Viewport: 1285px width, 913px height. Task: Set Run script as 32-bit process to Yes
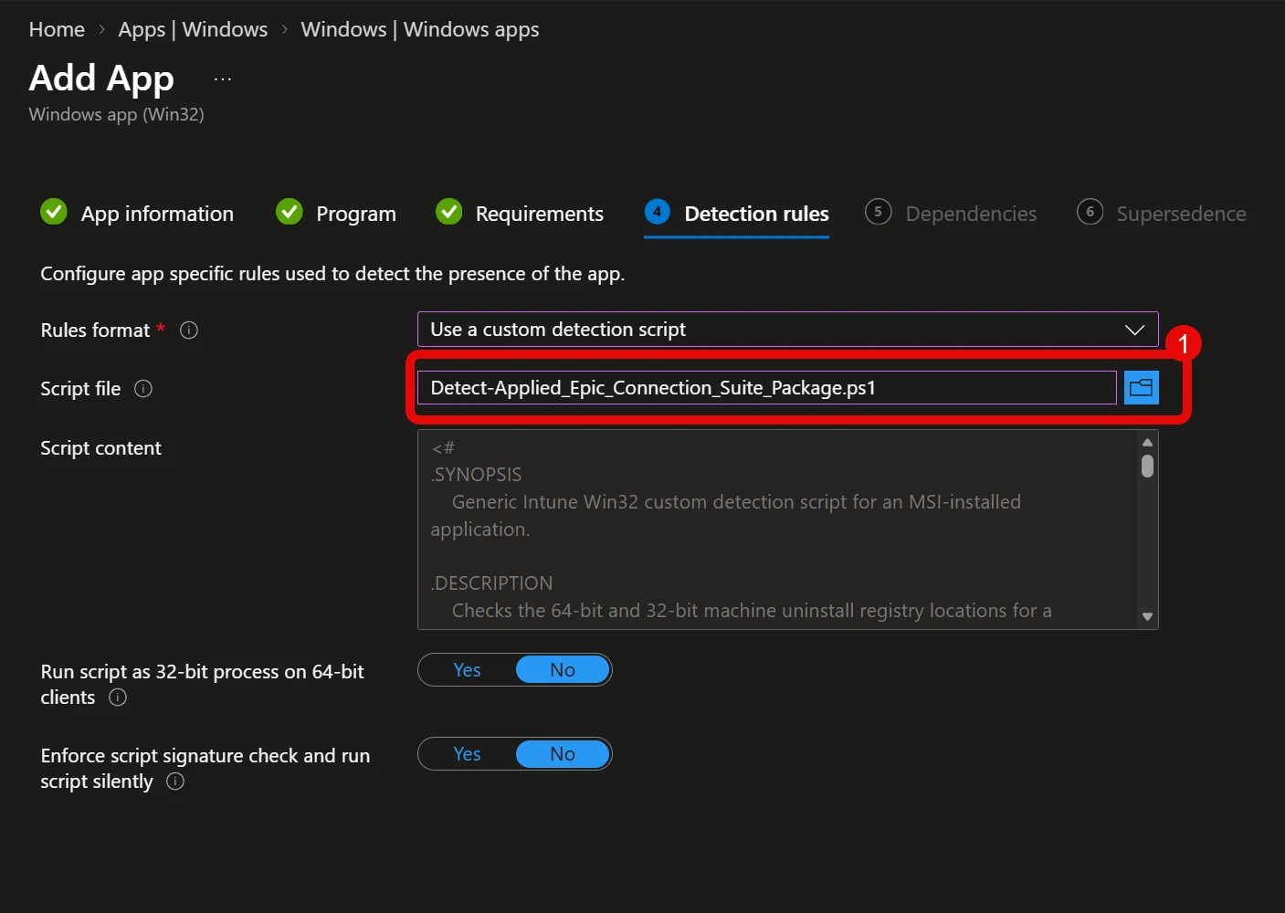tap(468, 670)
